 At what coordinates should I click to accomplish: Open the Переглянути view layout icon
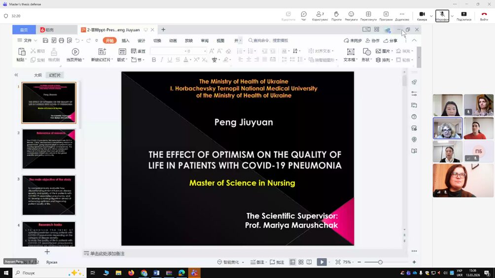(x=368, y=14)
